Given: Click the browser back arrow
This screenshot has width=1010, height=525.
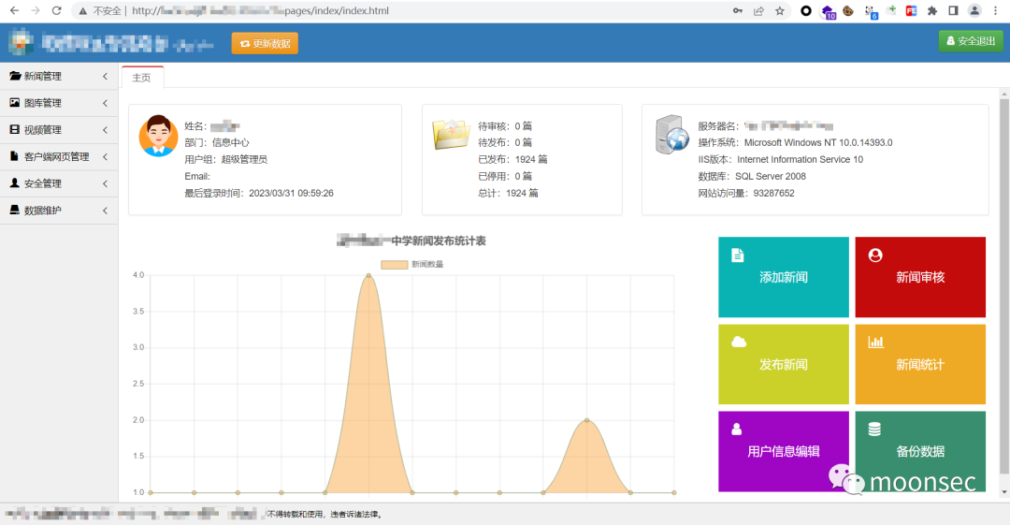Looking at the screenshot, I should tap(14, 11).
